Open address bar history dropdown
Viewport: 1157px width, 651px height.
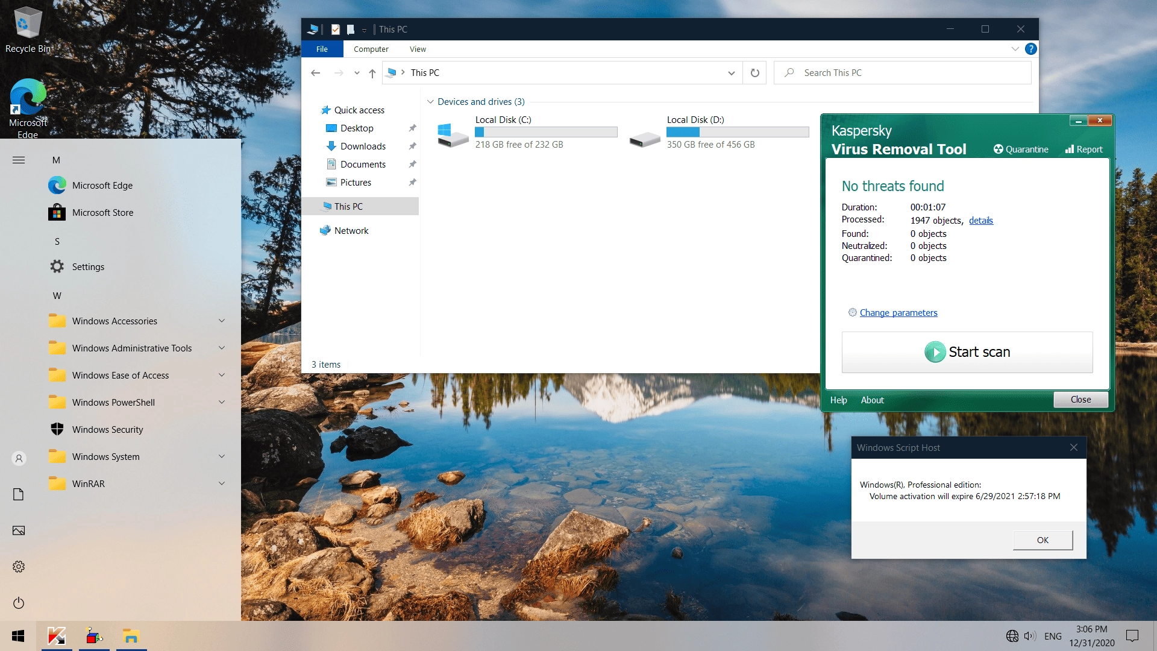coord(731,73)
